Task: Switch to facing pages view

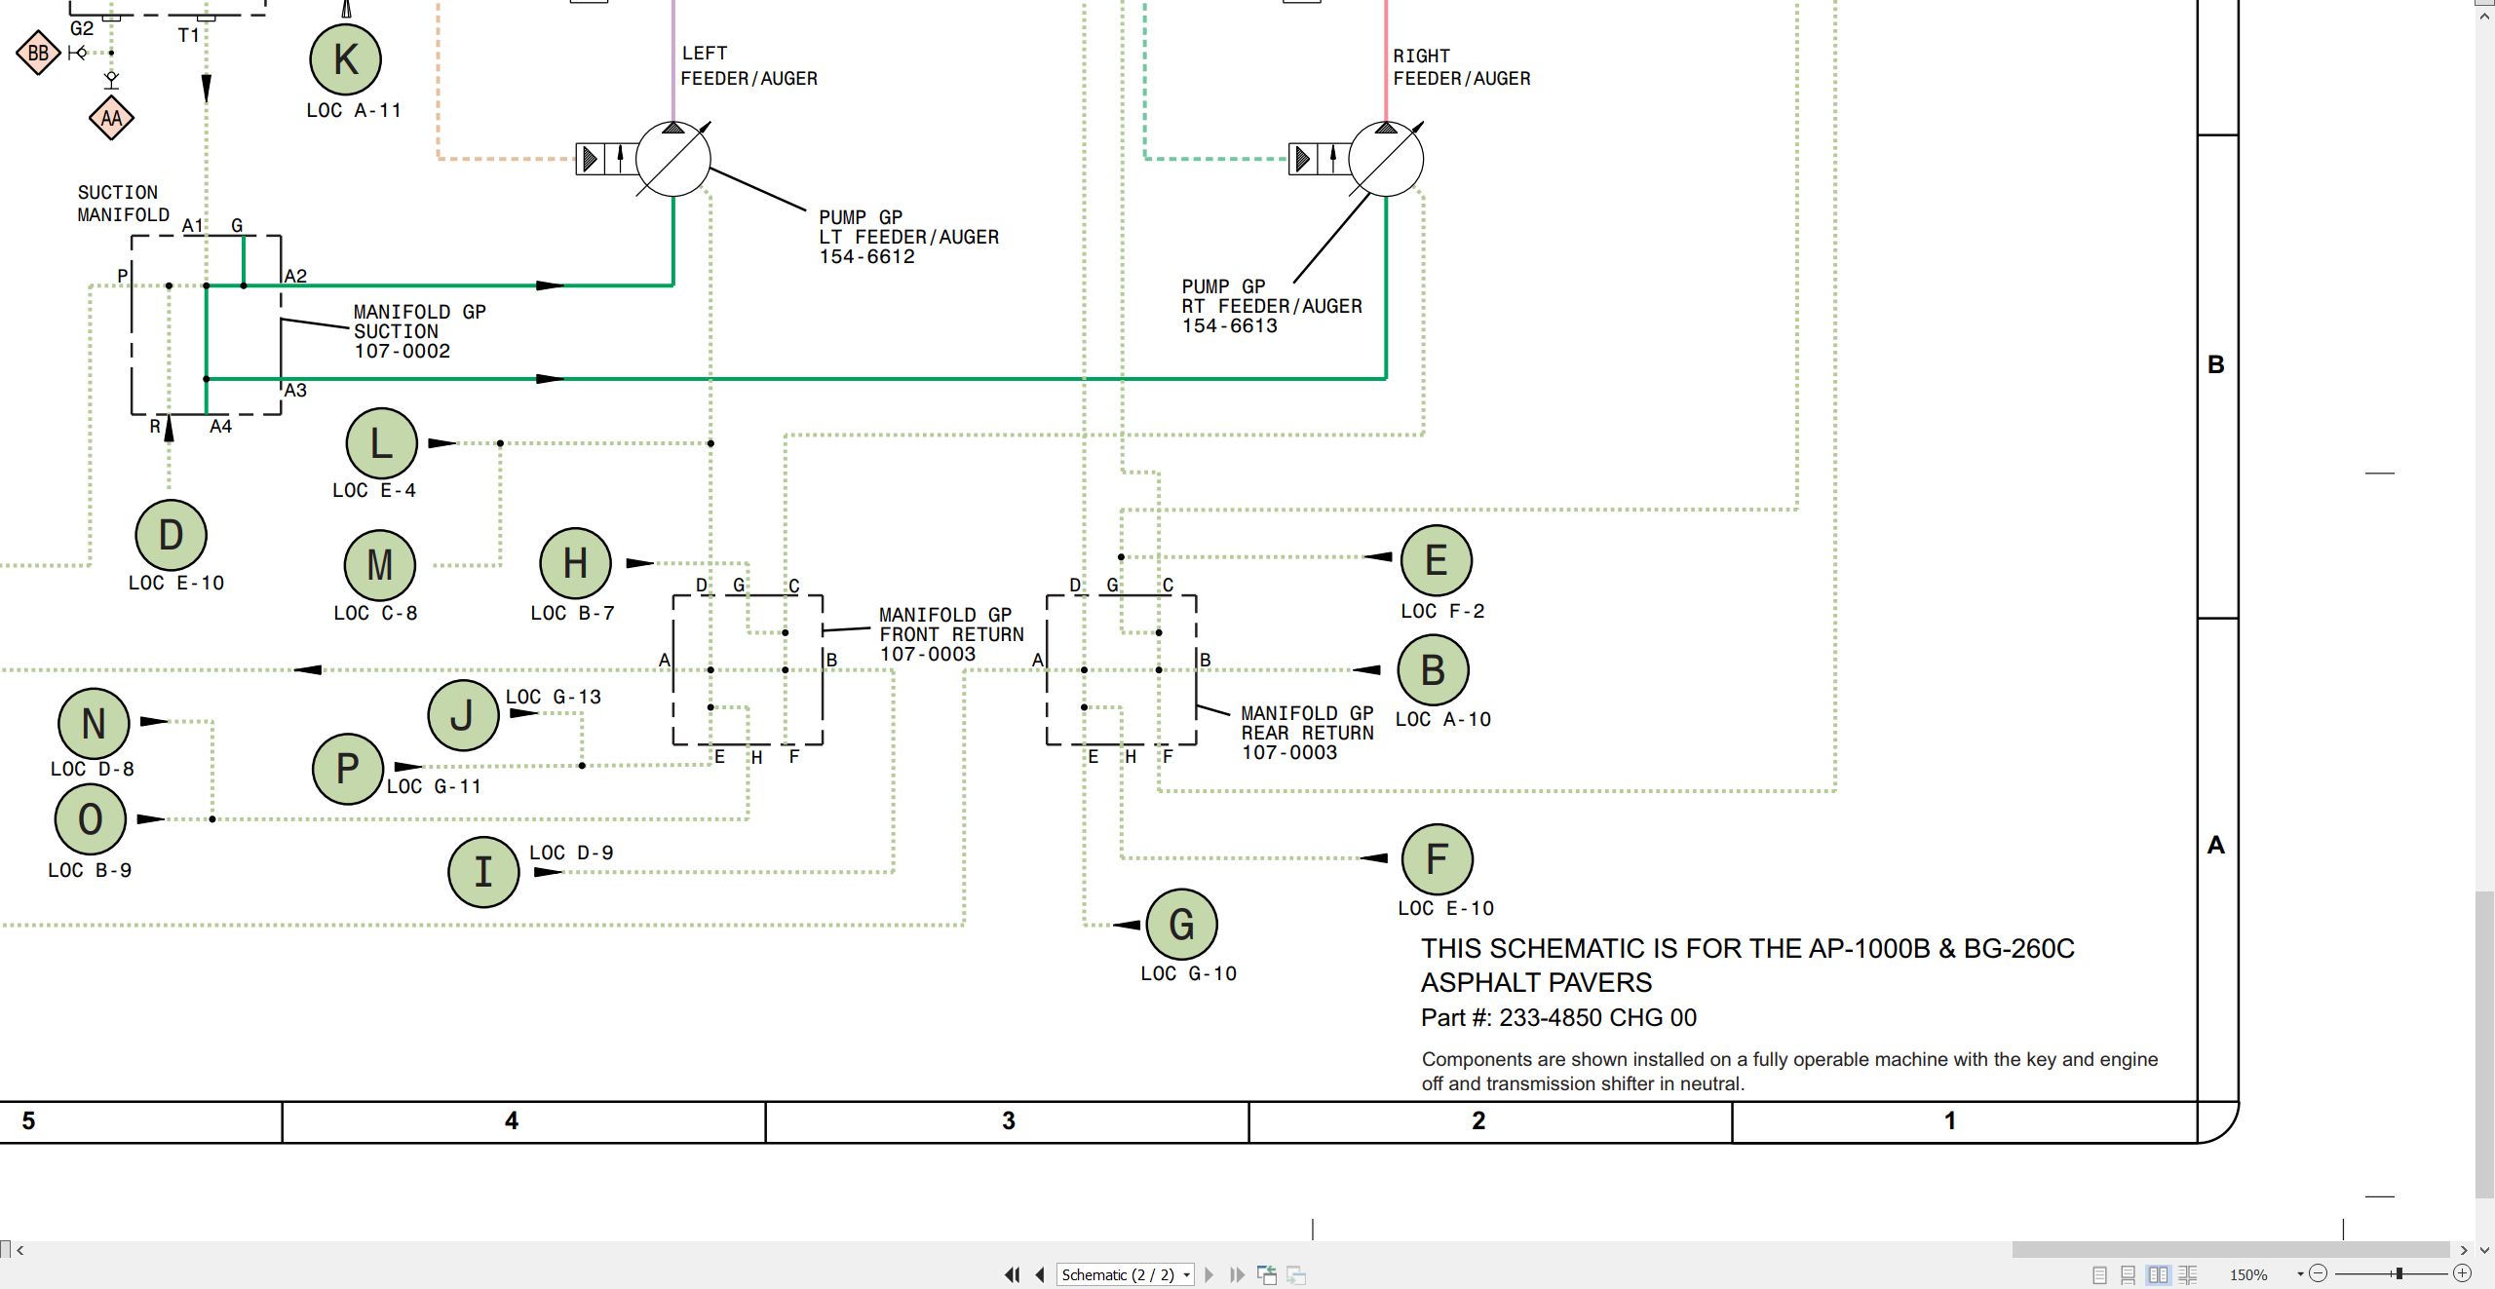Action: [2159, 1274]
